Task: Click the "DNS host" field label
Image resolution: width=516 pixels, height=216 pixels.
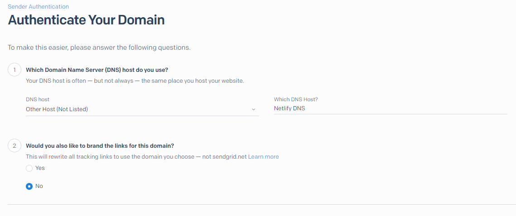Action: click(38, 99)
